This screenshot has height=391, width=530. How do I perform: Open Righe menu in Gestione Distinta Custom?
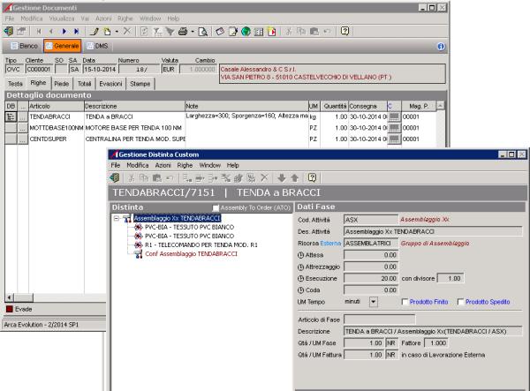click(x=185, y=165)
